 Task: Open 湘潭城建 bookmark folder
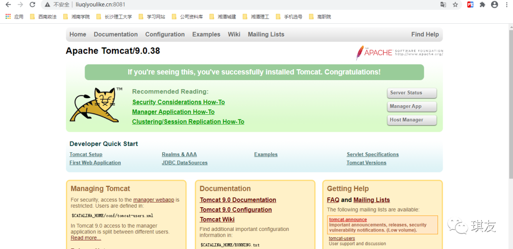coord(222,17)
